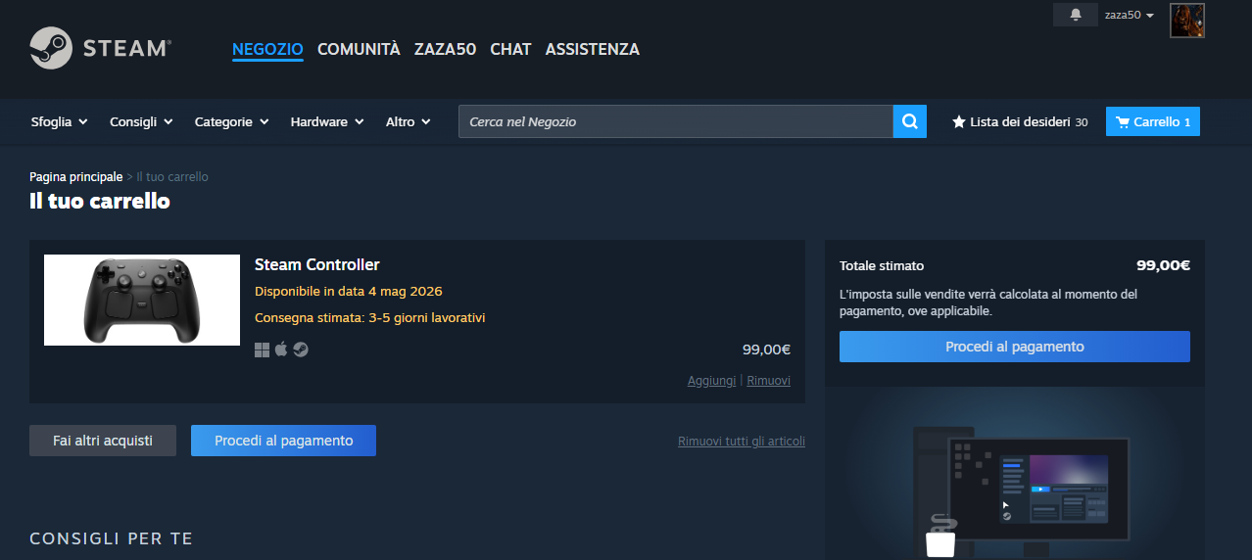Image resolution: width=1252 pixels, height=560 pixels.
Task: Focus the Cerca nel Negozio search field
Action: (x=676, y=121)
